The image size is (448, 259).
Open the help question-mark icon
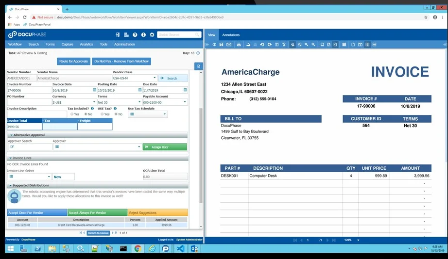(x=135, y=35)
